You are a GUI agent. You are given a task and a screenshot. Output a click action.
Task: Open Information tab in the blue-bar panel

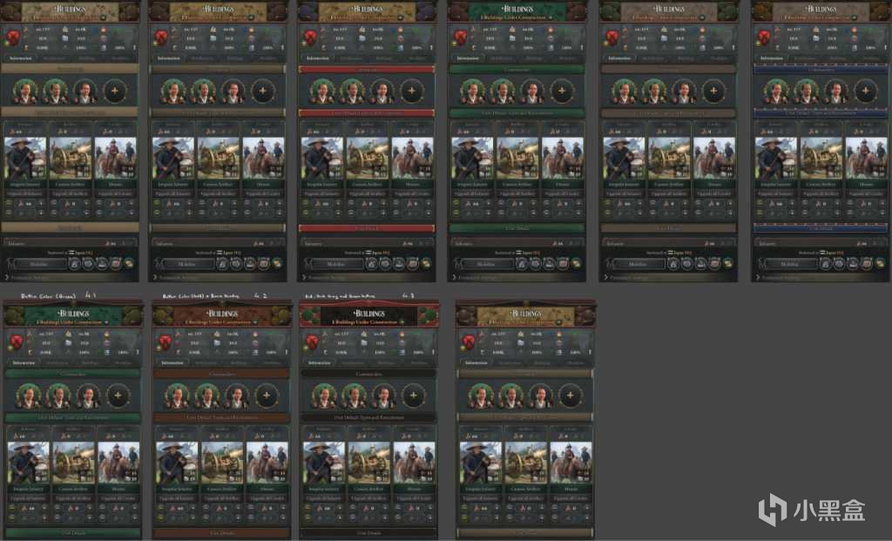point(772,58)
